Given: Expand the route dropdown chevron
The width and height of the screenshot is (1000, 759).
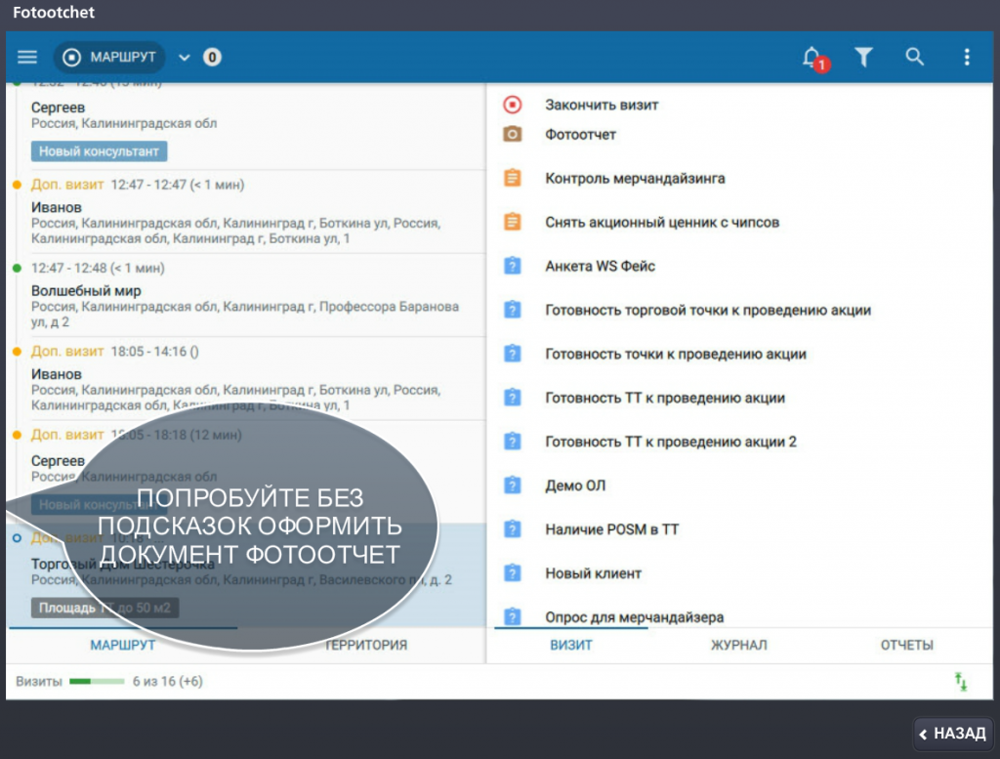Looking at the screenshot, I should pyautogui.click(x=185, y=58).
